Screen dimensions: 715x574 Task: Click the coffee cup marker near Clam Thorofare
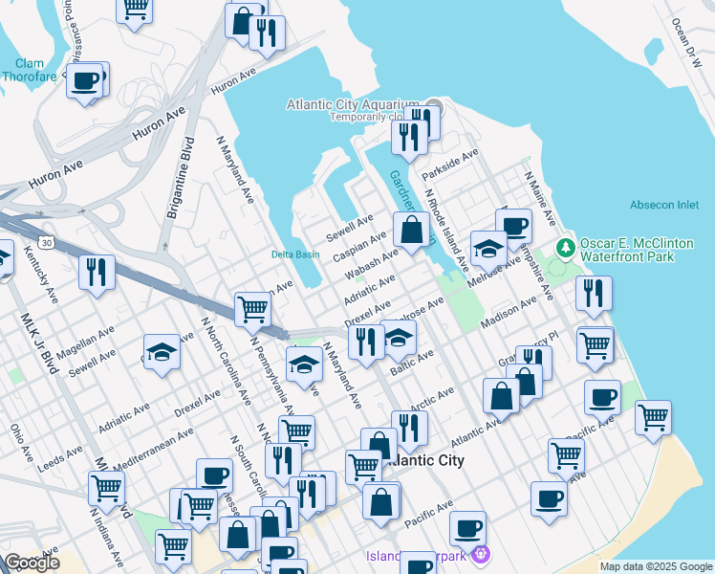click(85, 84)
